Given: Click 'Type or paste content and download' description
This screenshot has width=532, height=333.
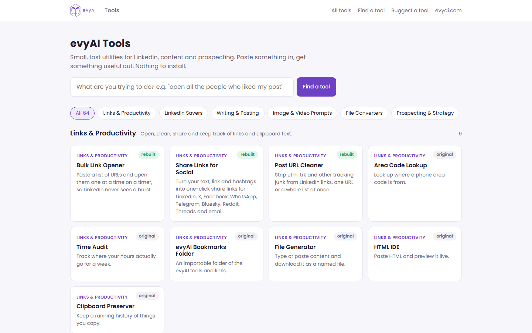Looking at the screenshot, I should 310,260.
